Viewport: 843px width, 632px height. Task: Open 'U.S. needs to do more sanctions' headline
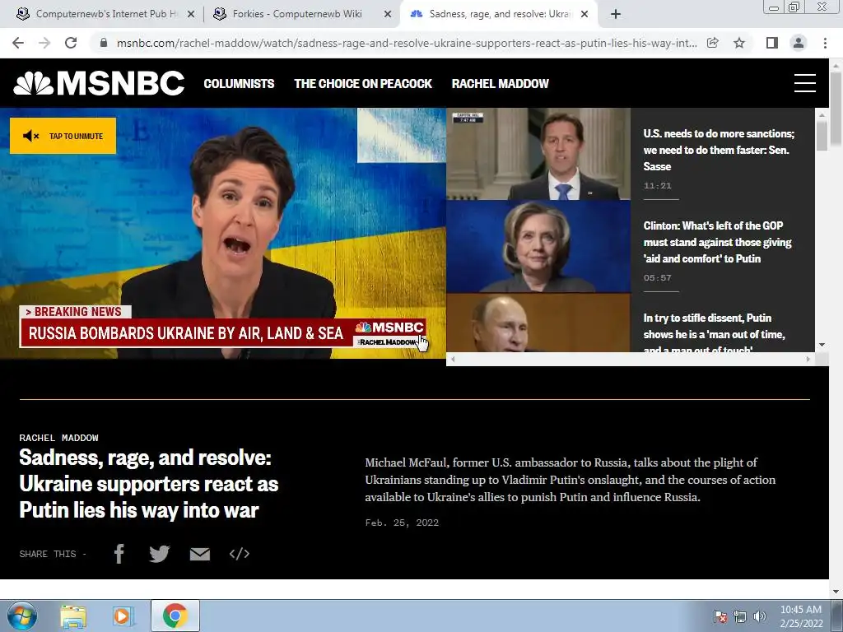click(x=719, y=150)
